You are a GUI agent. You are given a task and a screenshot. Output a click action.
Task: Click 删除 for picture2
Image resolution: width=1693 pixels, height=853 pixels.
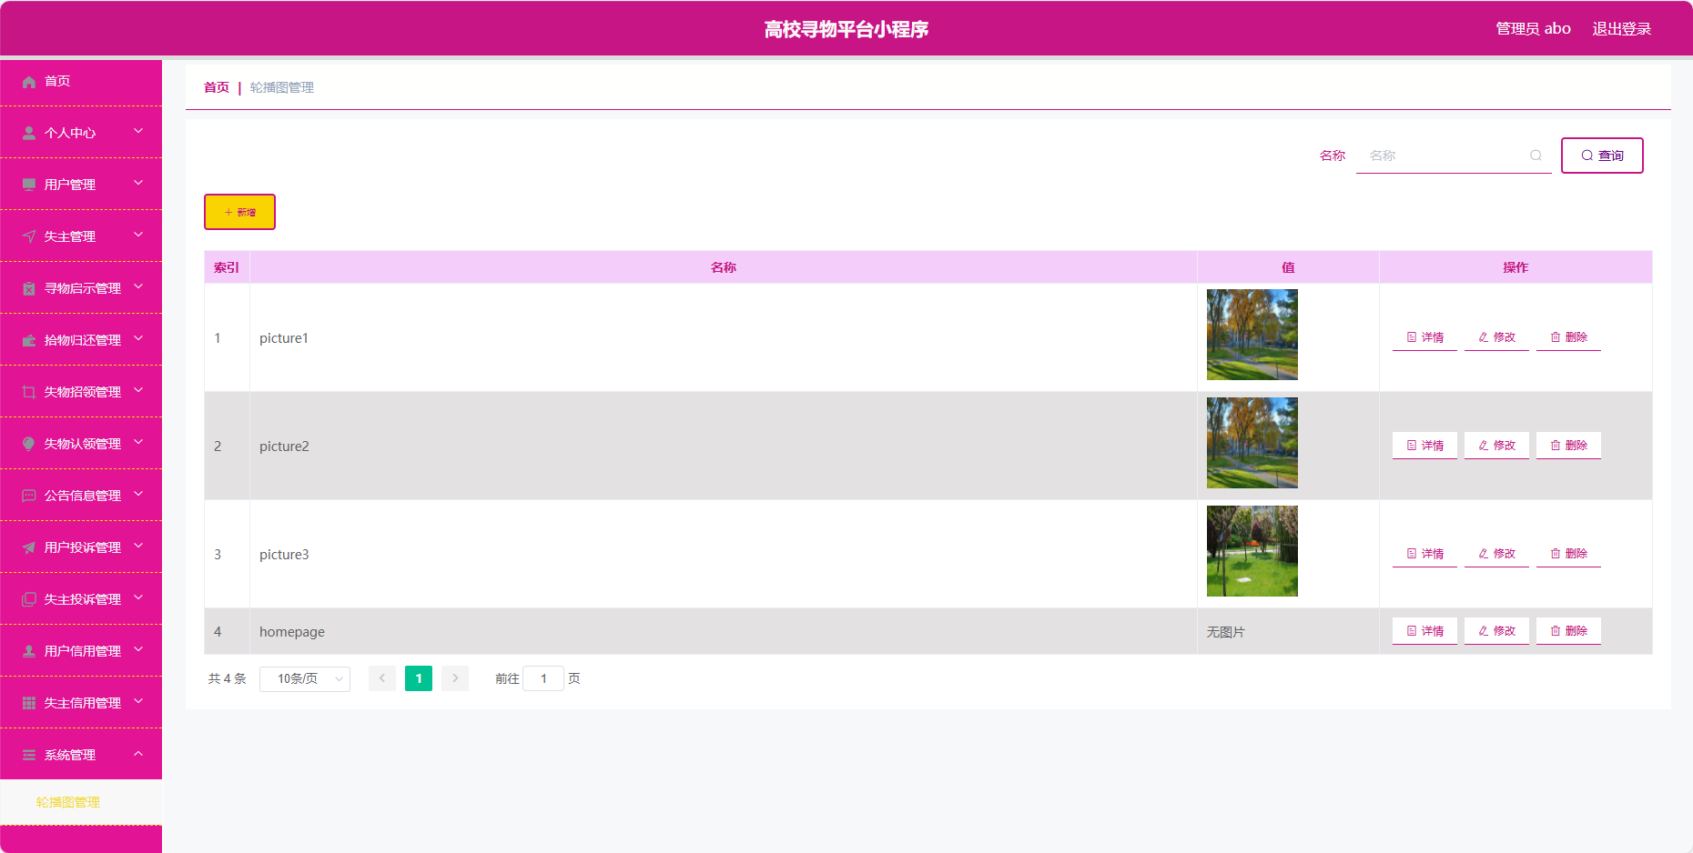click(1568, 446)
